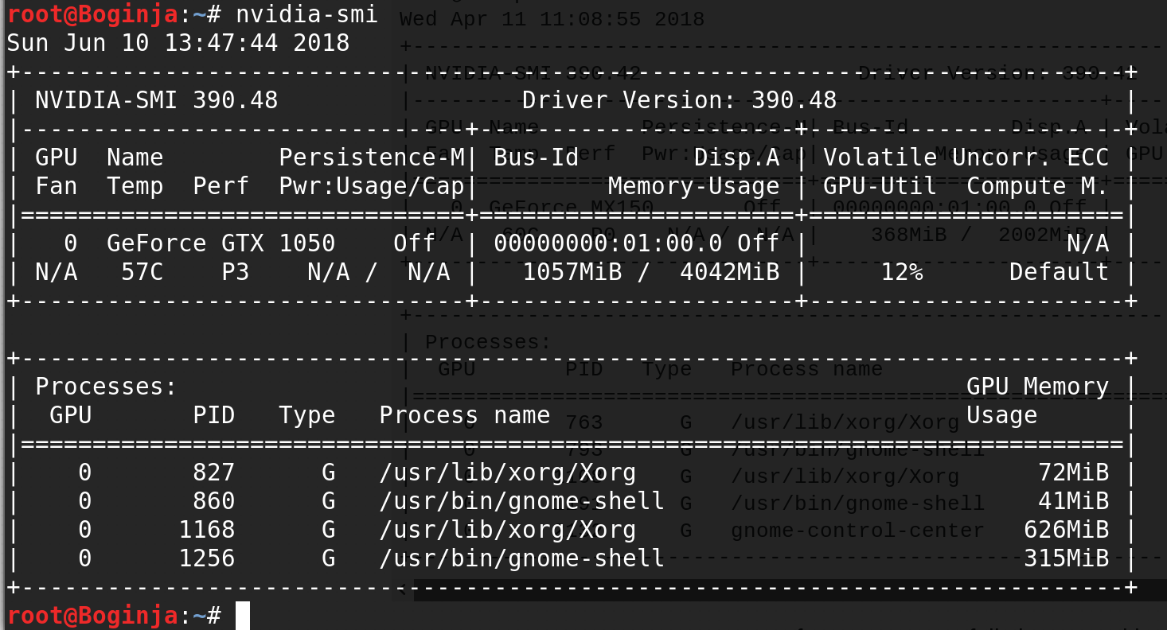
Task: Click PID 860 in the process list
Action: pos(214,501)
